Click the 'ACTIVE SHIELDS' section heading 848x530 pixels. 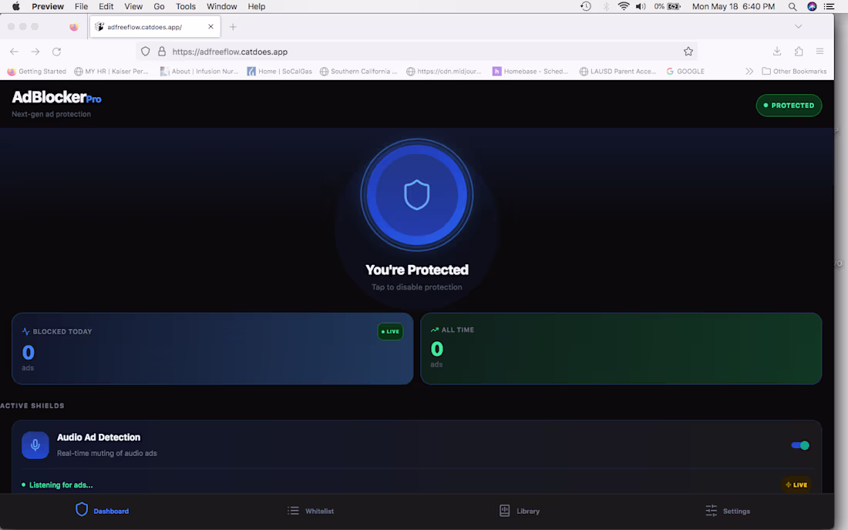[x=32, y=406]
